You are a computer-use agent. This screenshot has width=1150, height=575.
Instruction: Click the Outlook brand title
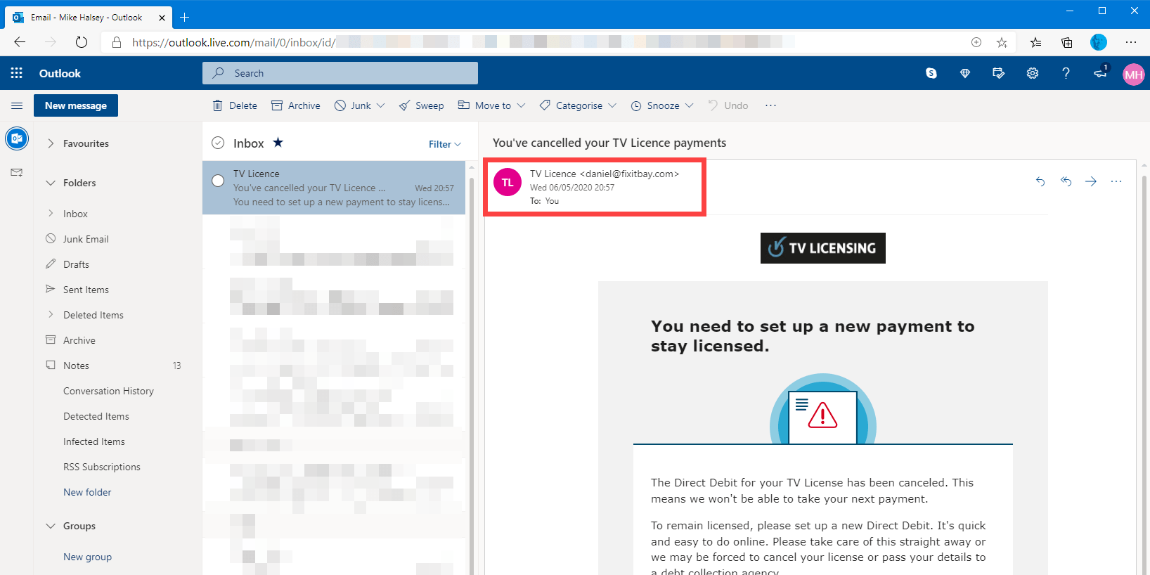60,73
